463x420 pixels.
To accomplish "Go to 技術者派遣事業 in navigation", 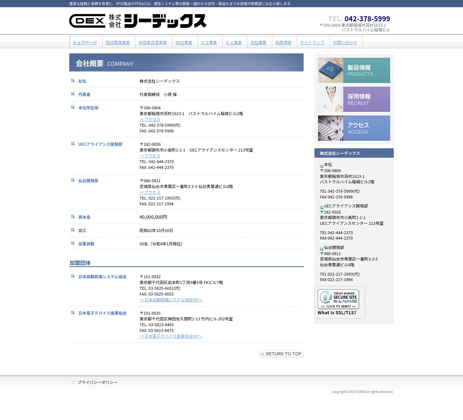I will (x=153, y=43).
